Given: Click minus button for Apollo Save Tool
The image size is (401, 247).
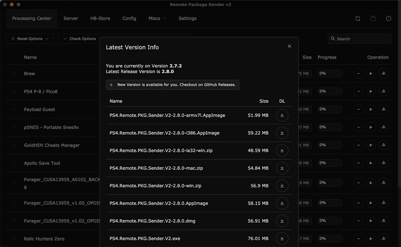Looking at the screenshot, I should click(x=359, y=163).
